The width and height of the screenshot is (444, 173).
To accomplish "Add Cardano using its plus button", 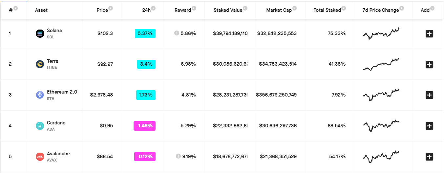I will pos(429,126).
